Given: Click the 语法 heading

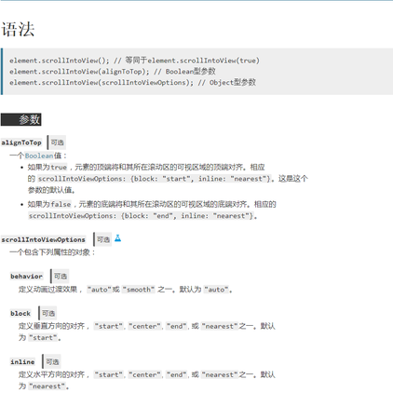Looking at the screenshot, I should click(18, 30).
